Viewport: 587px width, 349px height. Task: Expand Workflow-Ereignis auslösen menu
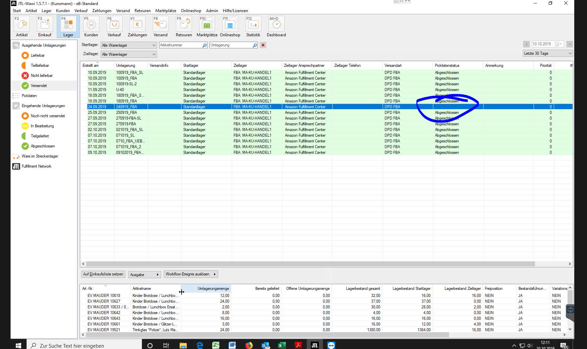pyautogui.click(x=191, y=274)
